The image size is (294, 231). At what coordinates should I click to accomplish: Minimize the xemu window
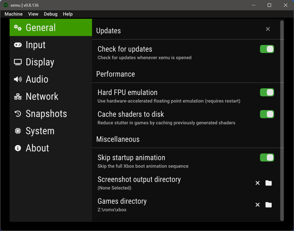[254, 5]
